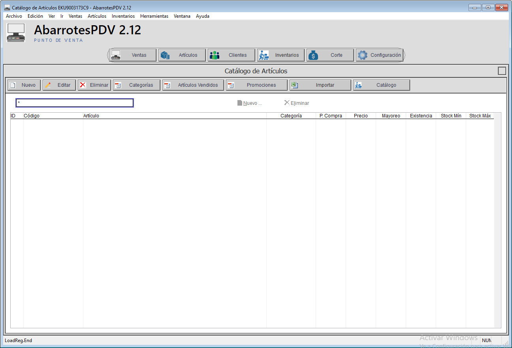512x348 pixels.
Task: Open the Herramientas menu
Action: 154,16
